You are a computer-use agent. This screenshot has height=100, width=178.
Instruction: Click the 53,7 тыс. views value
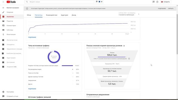(112, 71)
